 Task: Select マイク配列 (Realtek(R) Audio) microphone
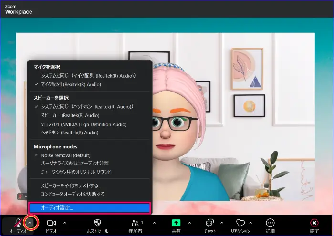pos(71,84)
